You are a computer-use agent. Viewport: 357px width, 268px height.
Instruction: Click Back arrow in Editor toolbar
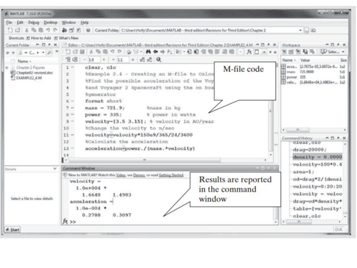coord(155,52)
